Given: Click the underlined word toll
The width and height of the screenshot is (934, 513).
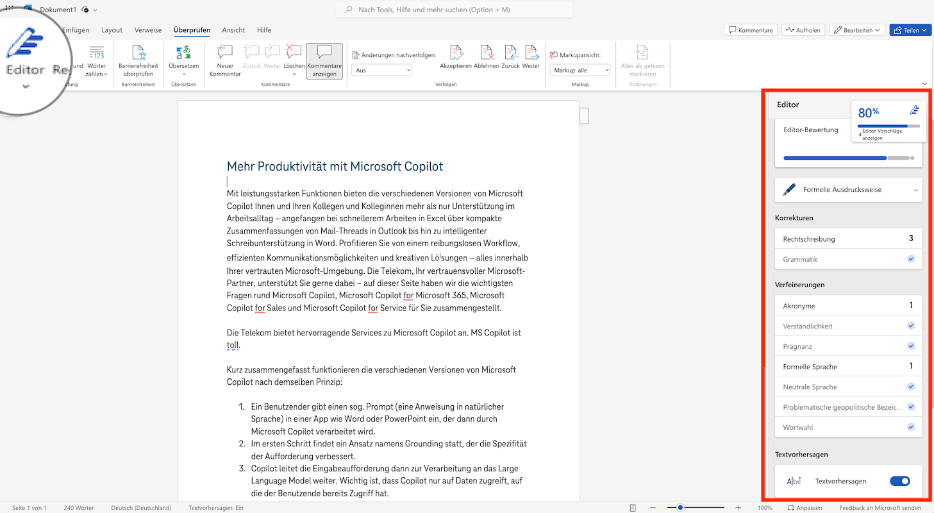Looking at the screenshot, I should 233,345.
